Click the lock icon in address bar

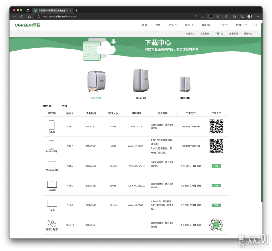pos(39,17)
